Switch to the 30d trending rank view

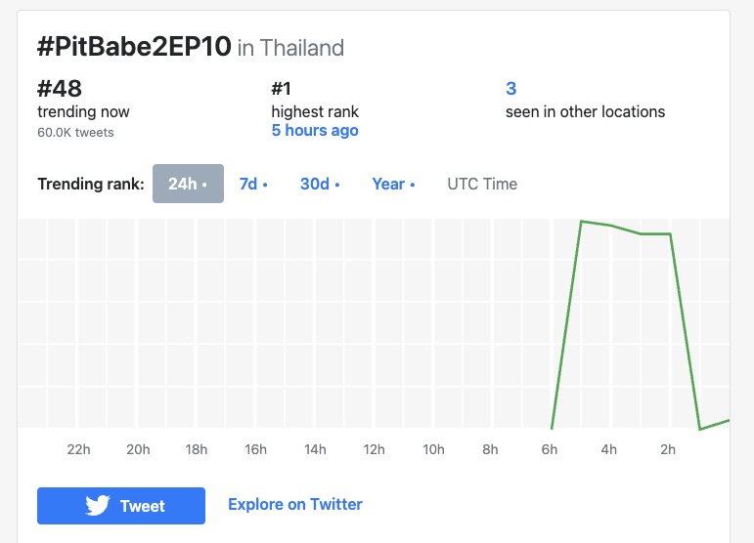[x=320, y=184]
